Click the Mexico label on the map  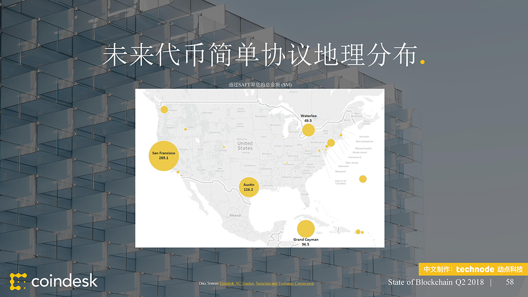235,215
